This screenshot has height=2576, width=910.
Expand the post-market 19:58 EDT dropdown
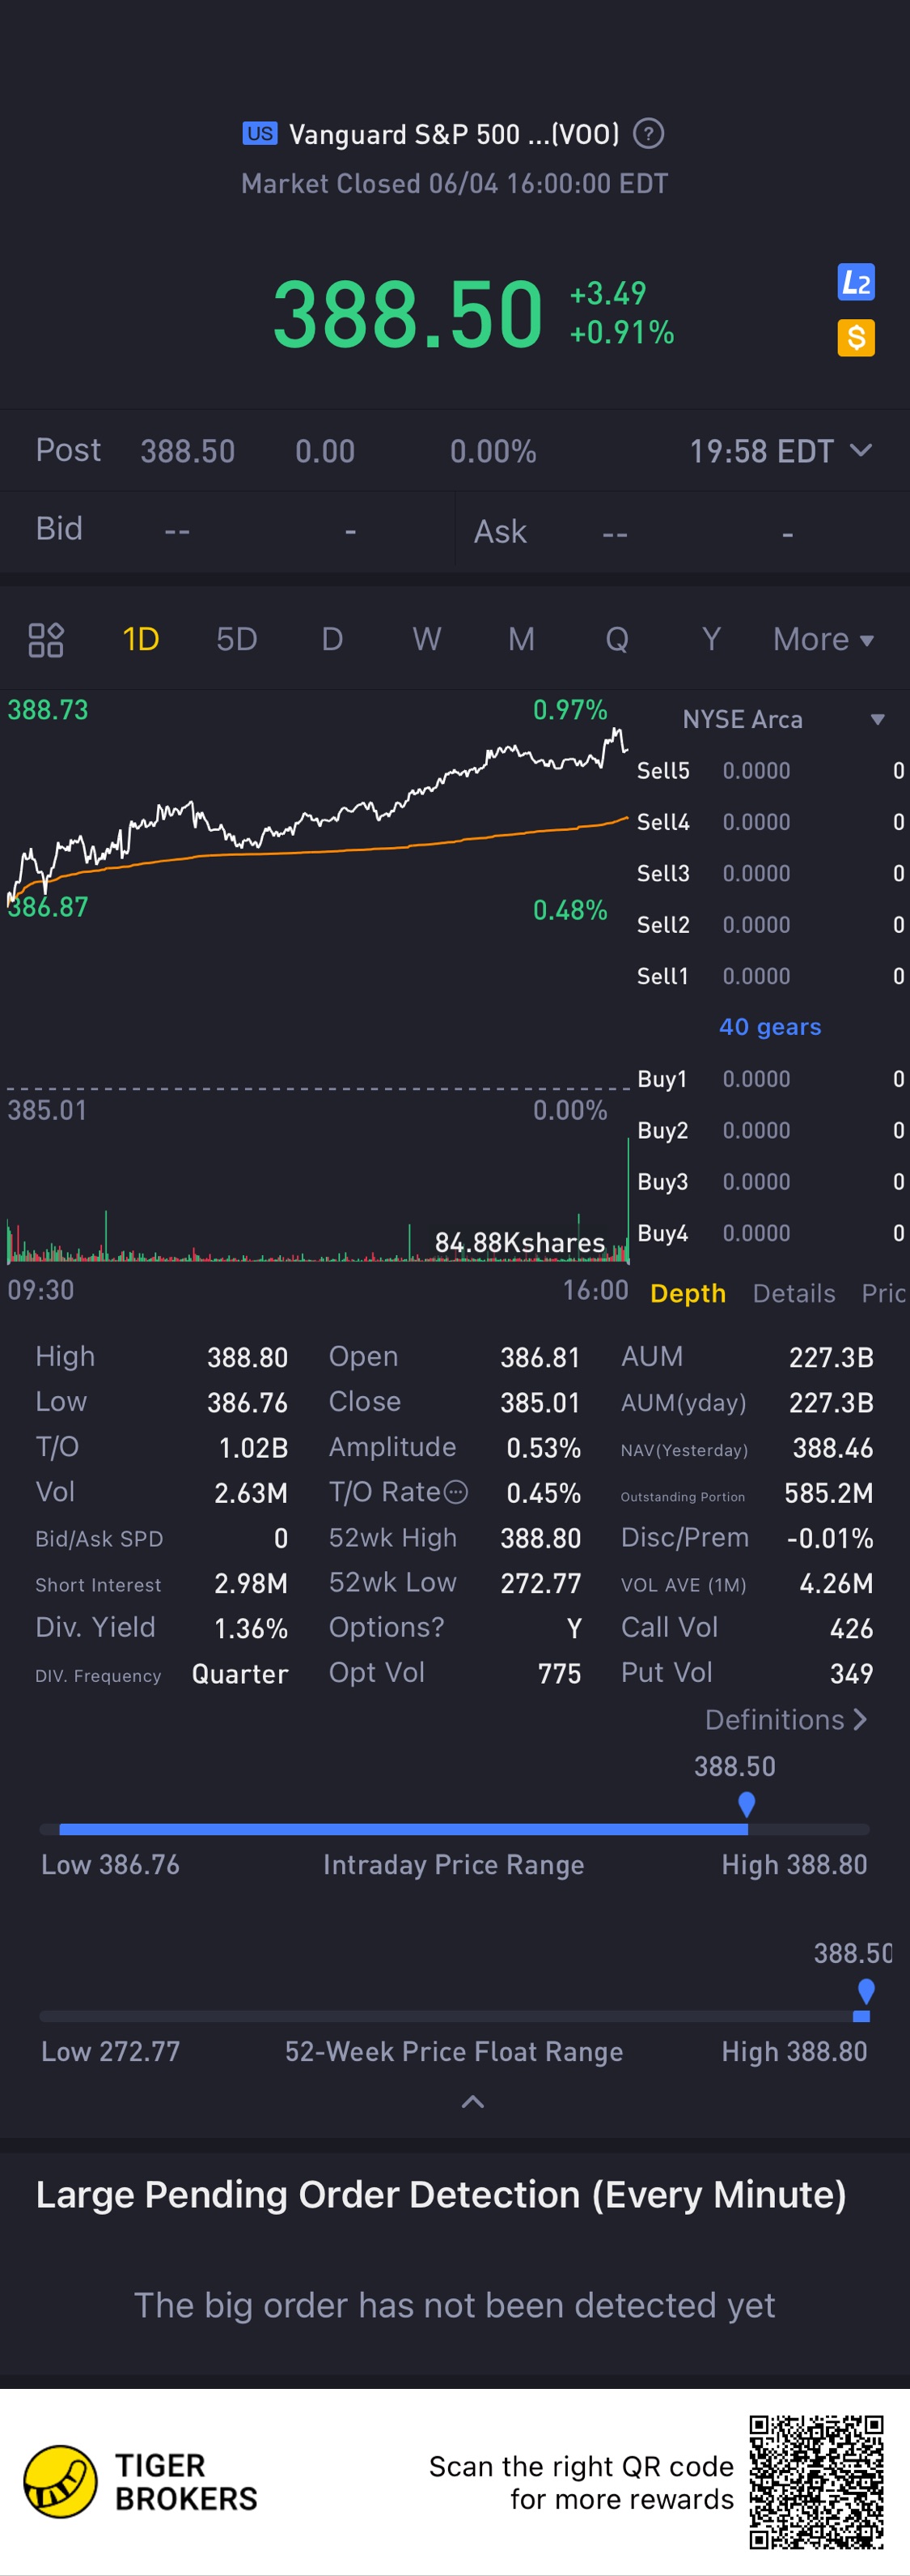861,451
